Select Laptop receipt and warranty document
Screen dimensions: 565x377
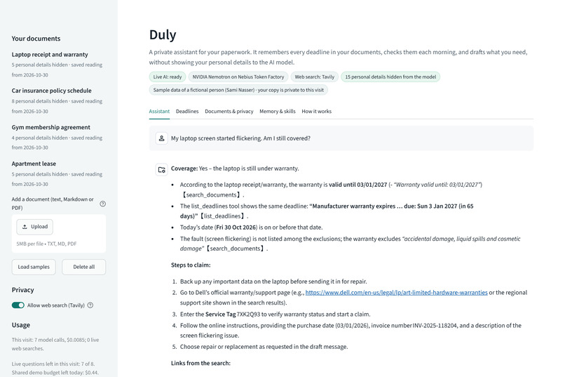(50, 55)
